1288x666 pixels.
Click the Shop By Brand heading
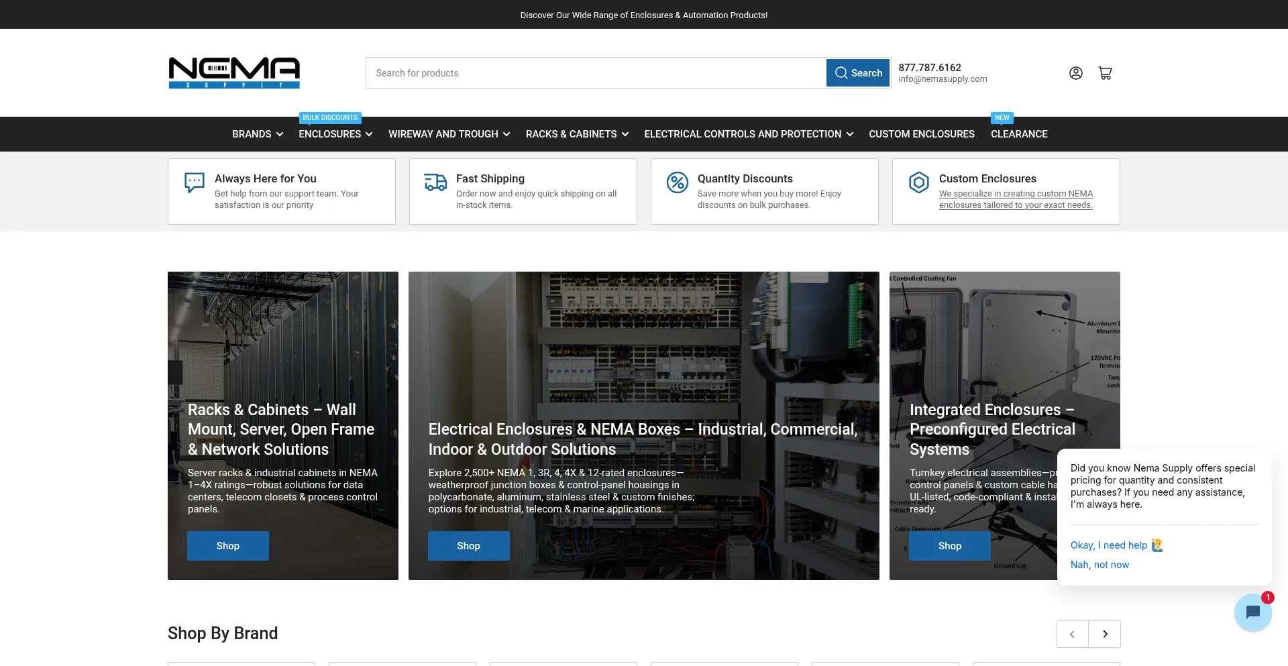pos(223,633)
